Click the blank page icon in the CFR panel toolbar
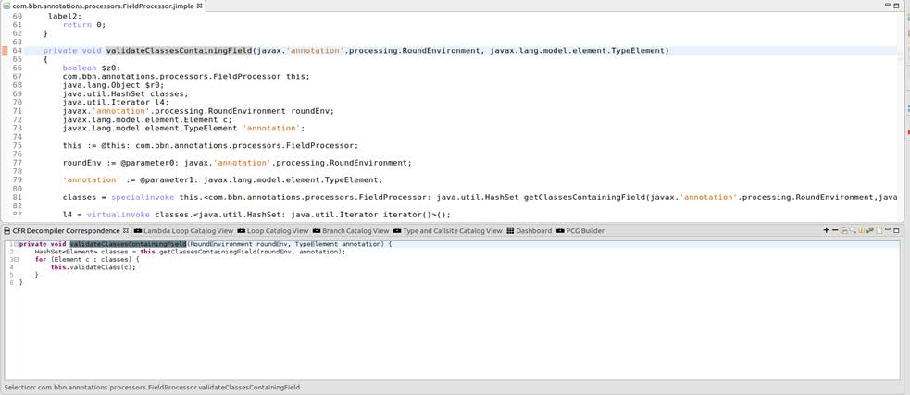Screen dimensions: 910x395 point(879,231)
